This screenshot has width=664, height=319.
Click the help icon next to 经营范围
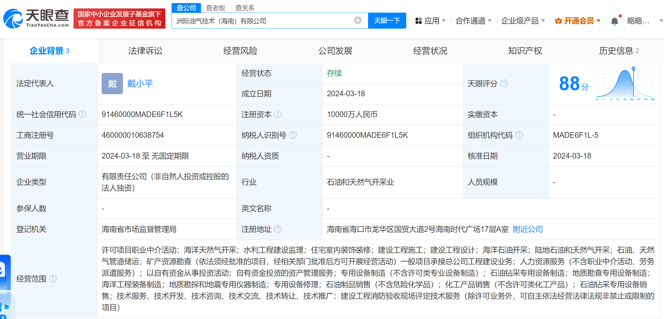point(53,279)
